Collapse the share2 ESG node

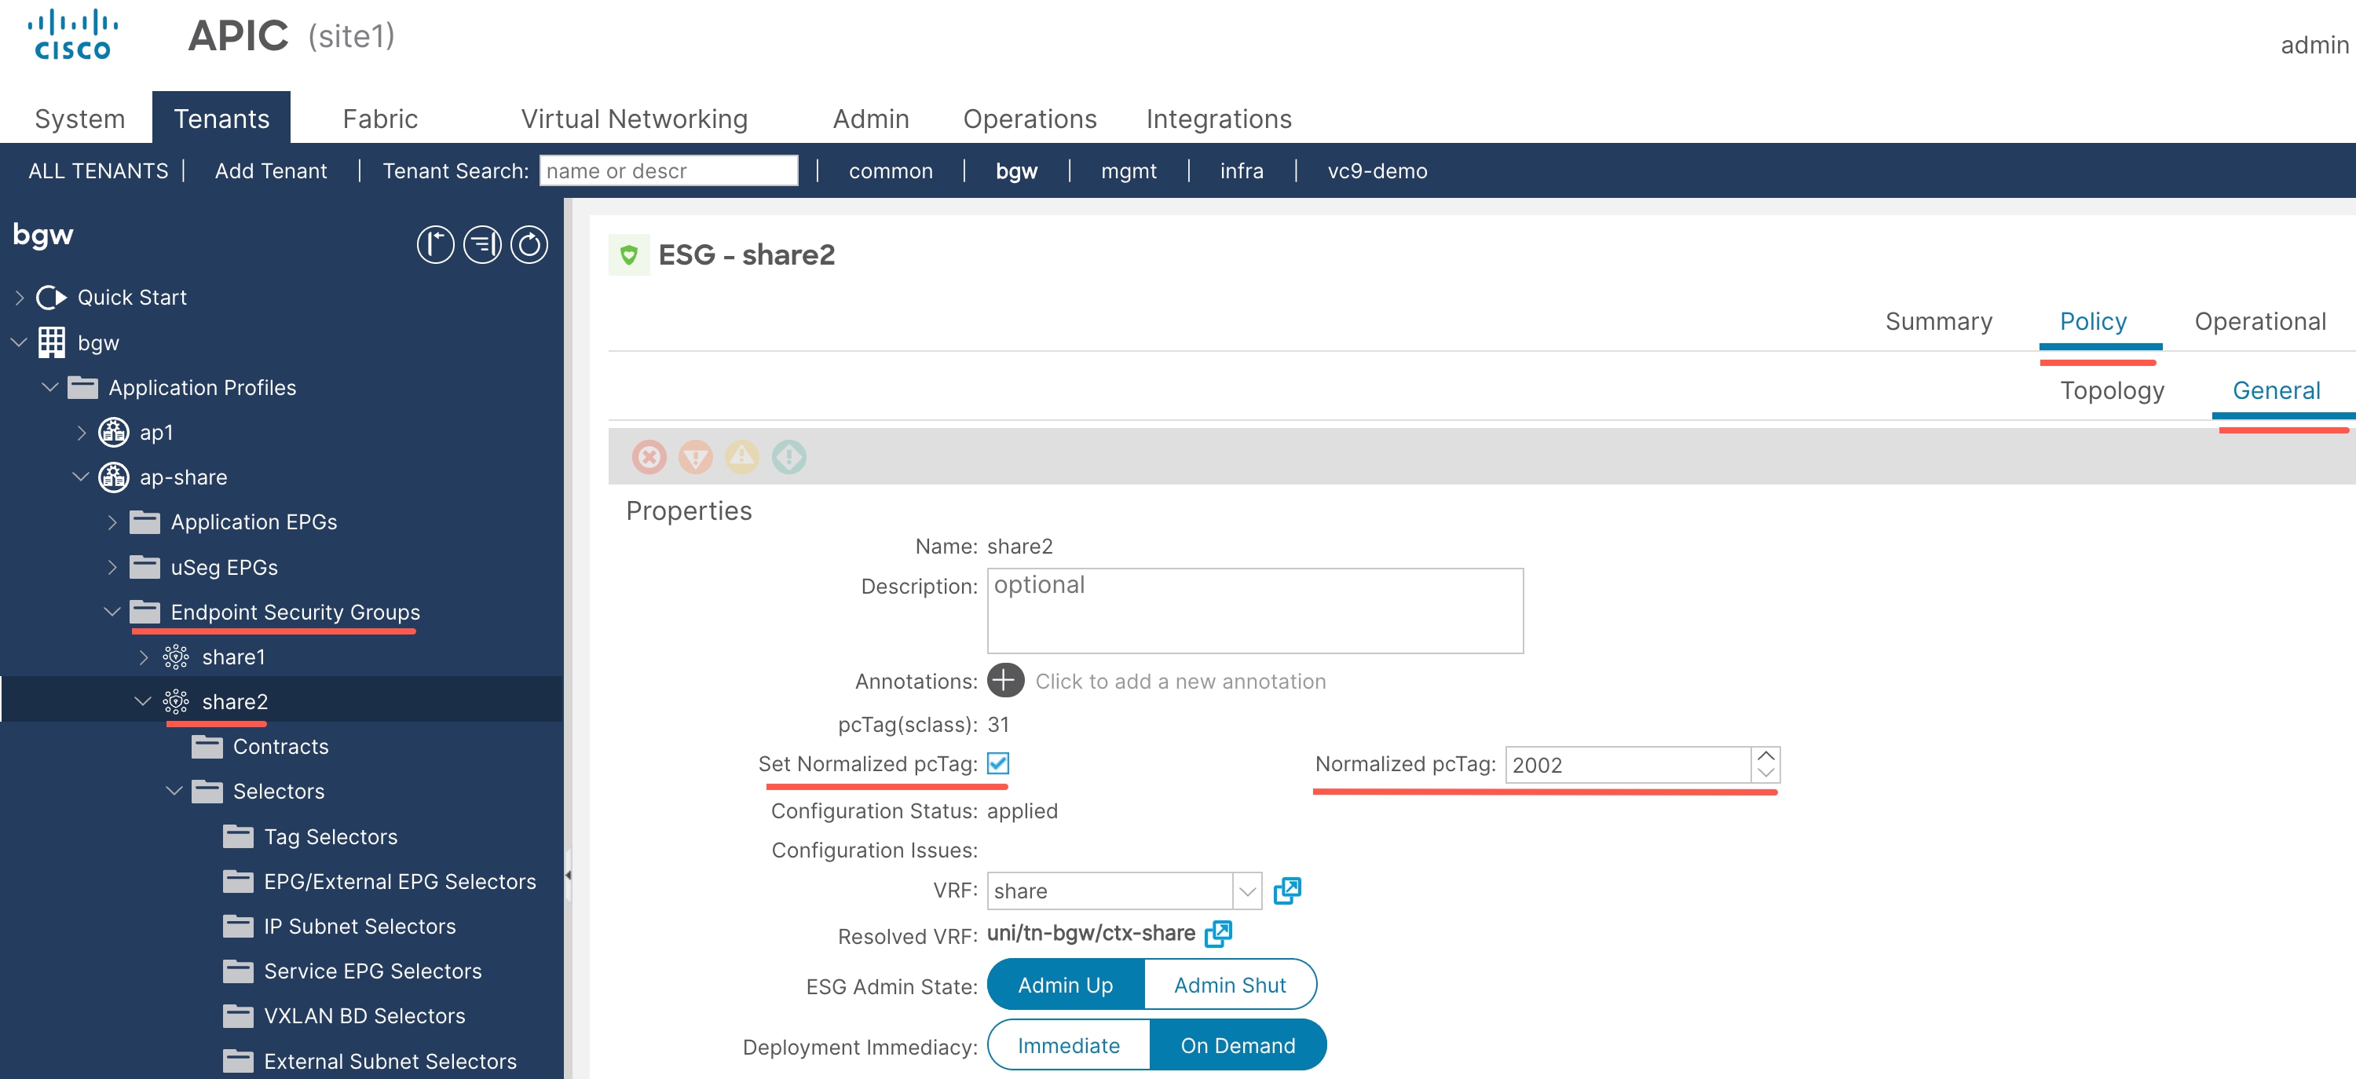pos(144,701)
